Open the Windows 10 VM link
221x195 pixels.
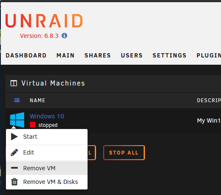47,116
